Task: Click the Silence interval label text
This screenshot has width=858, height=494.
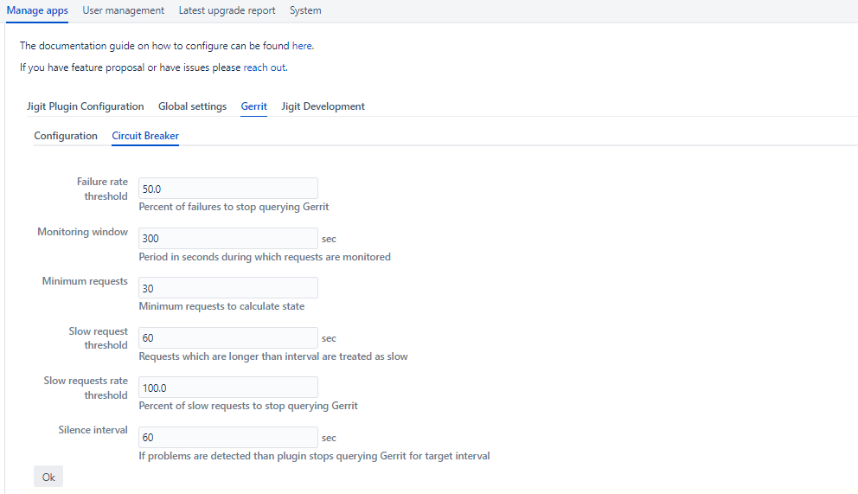Action: coord(93,430)
